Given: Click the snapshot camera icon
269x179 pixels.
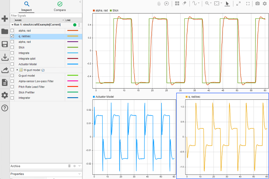Looking at the screenshot, I should [257, 3].
